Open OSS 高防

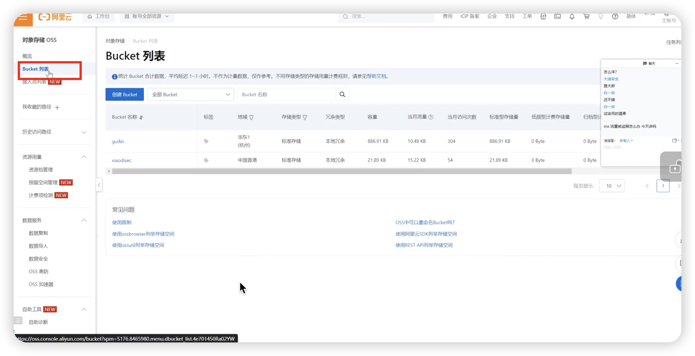[38, 272]
